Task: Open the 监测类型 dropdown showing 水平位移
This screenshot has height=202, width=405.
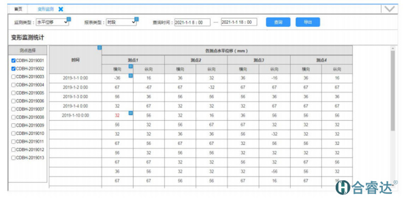Action: (51, 22)
